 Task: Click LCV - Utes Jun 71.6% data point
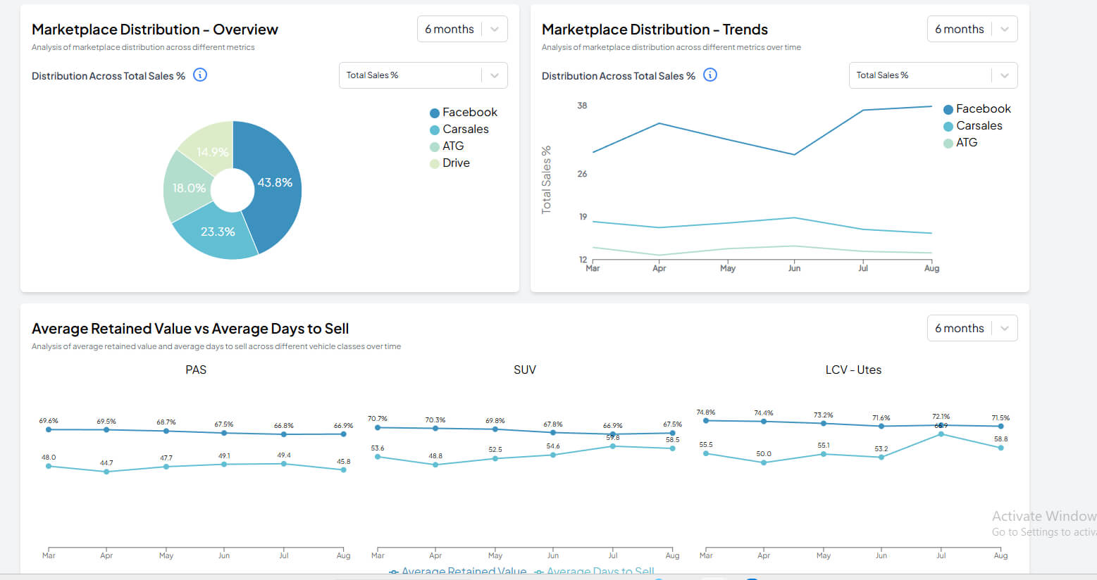pos(881,426)
